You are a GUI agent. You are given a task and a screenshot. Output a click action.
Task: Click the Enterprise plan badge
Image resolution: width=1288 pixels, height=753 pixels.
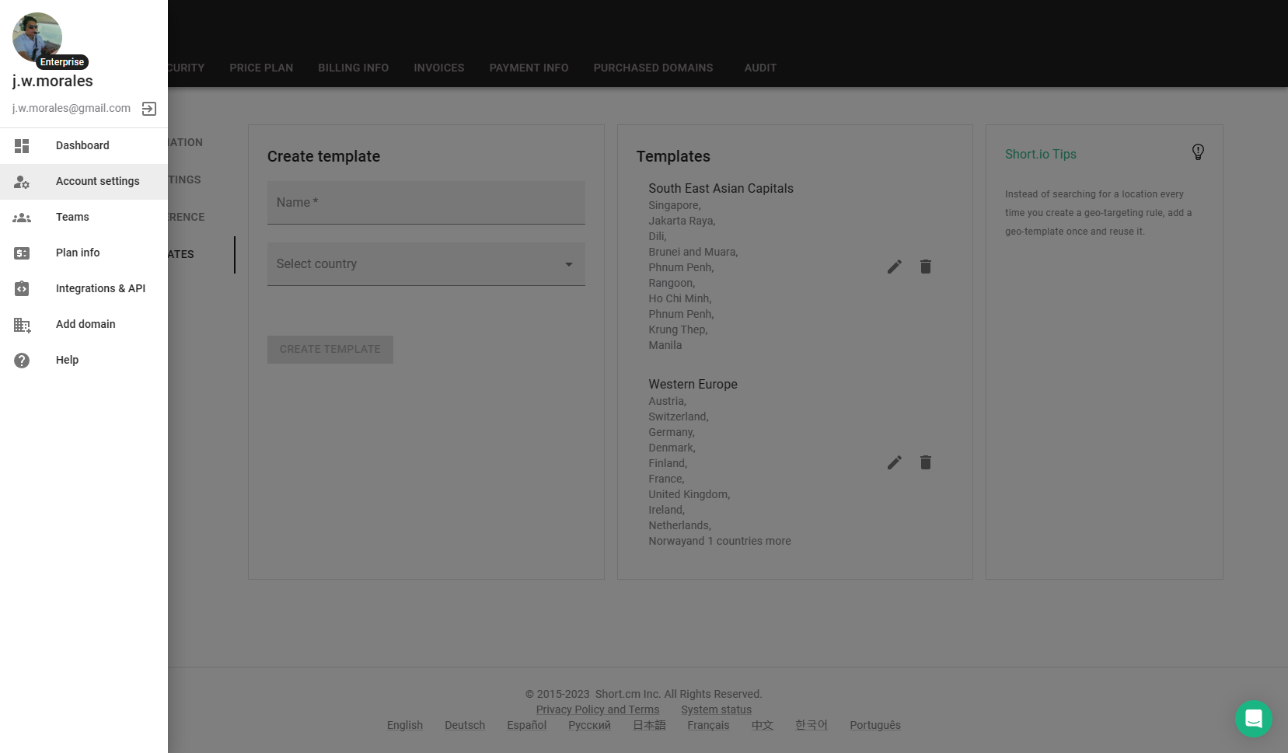pos(62,62)
